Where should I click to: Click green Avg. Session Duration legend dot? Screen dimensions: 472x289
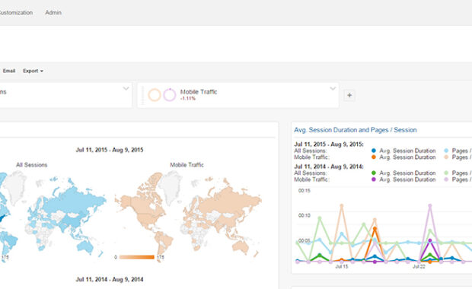point(374,173)
